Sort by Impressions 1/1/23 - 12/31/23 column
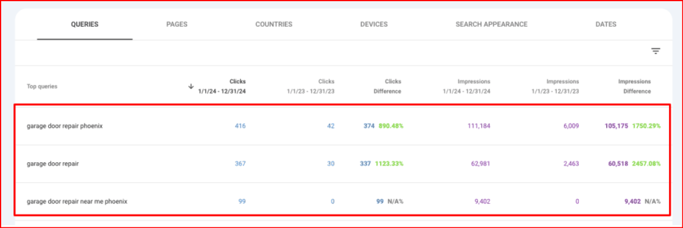 555,86
